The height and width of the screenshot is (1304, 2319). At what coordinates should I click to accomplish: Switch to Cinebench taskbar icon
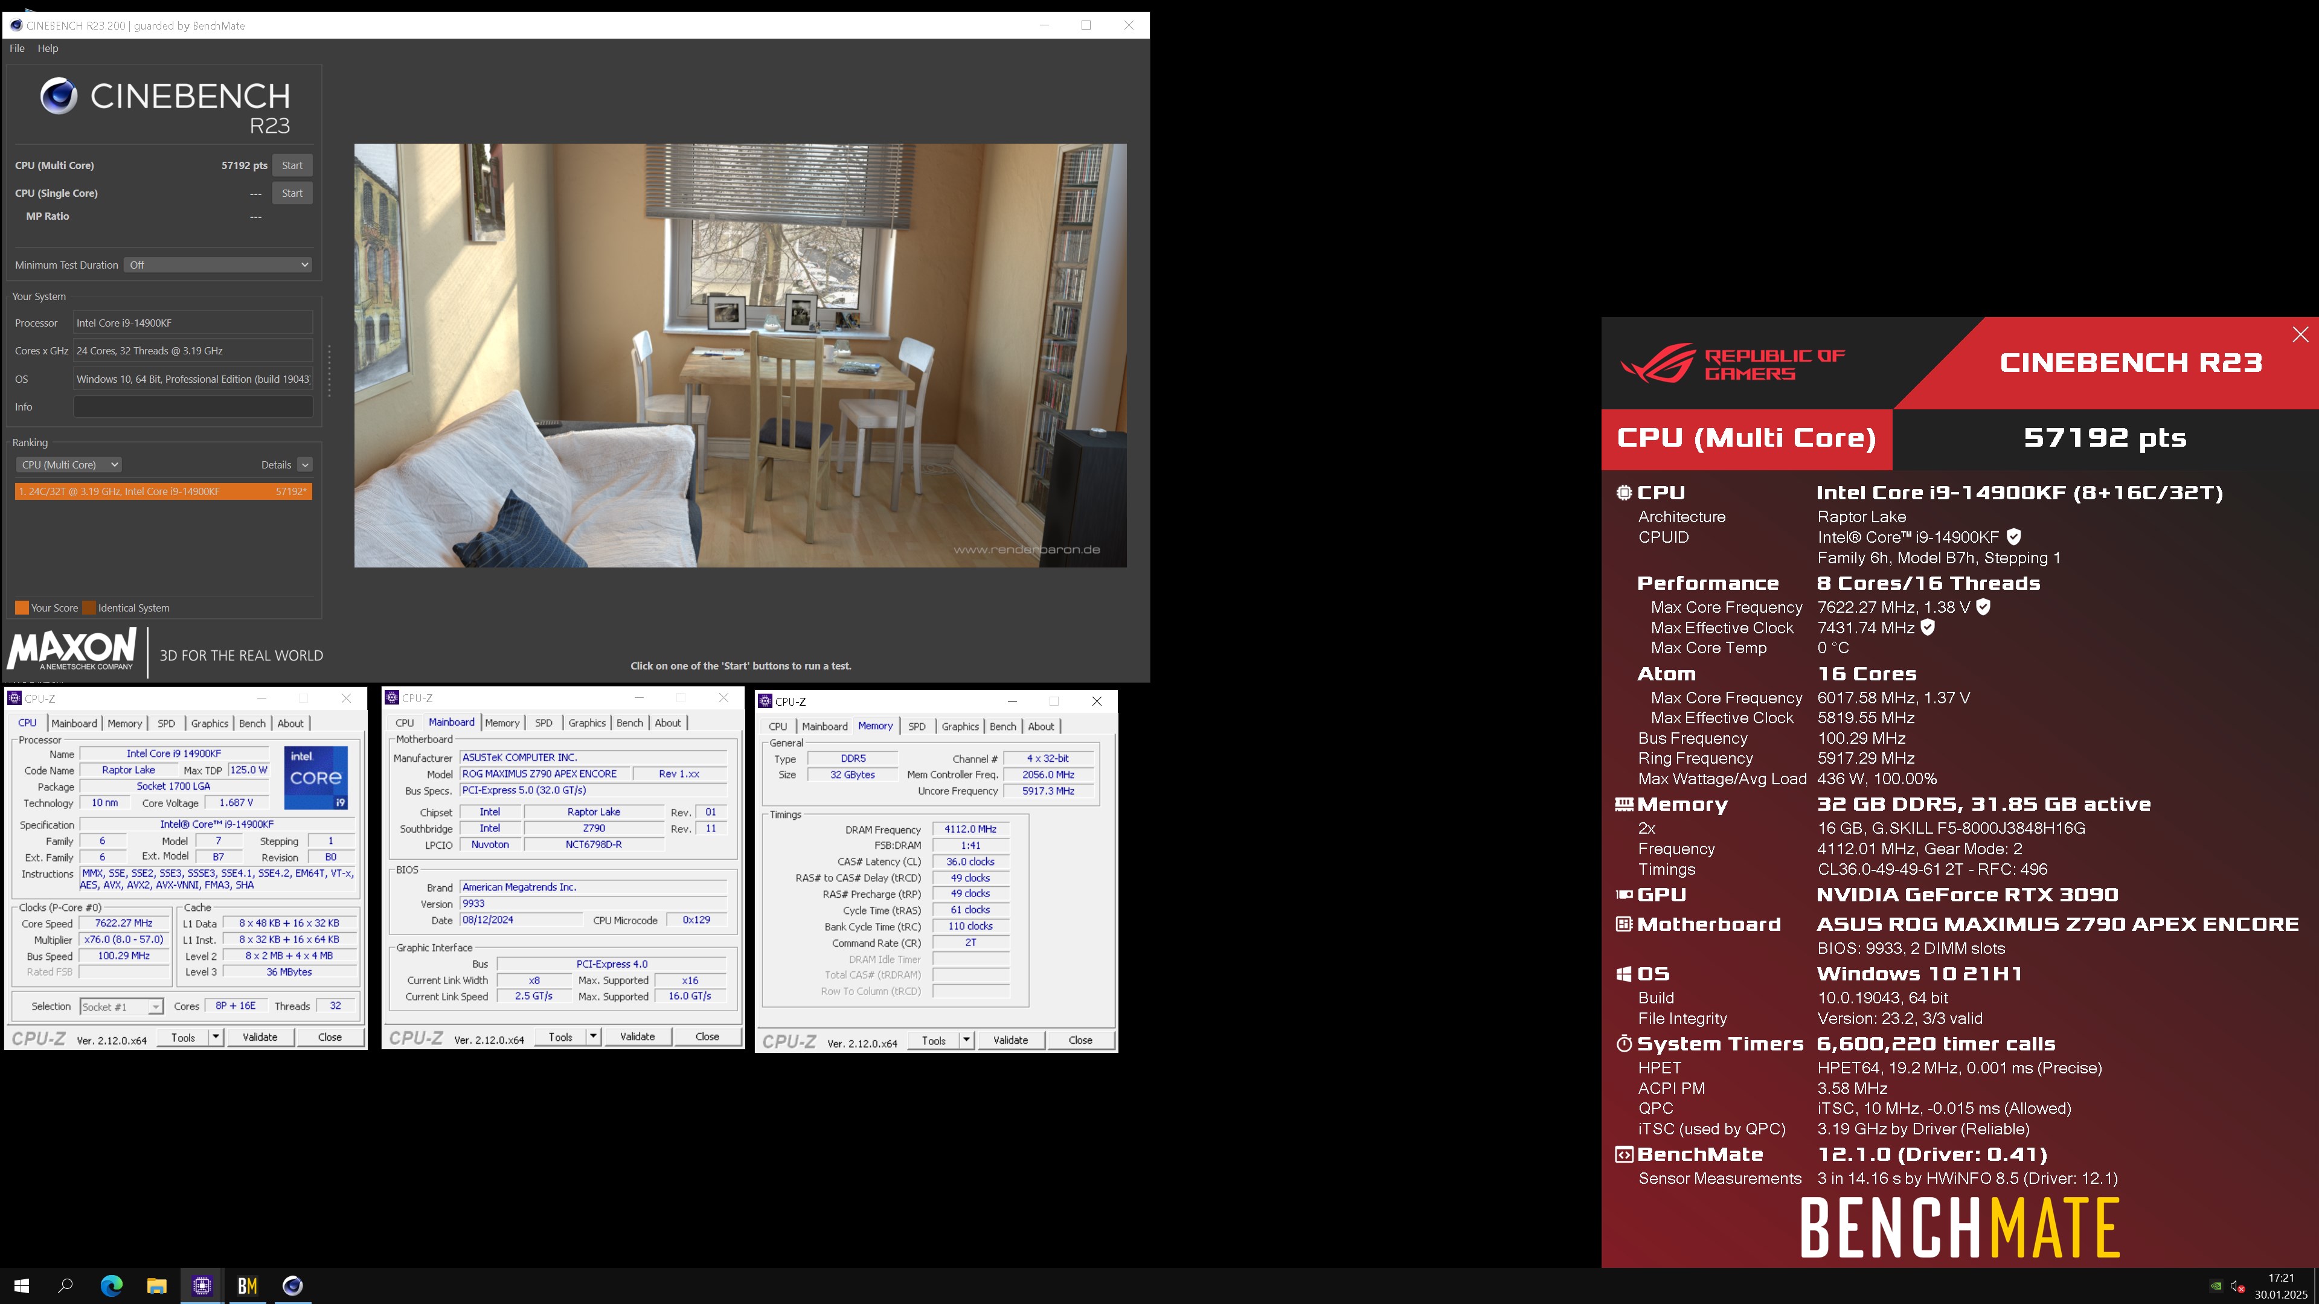(292, 1286)
